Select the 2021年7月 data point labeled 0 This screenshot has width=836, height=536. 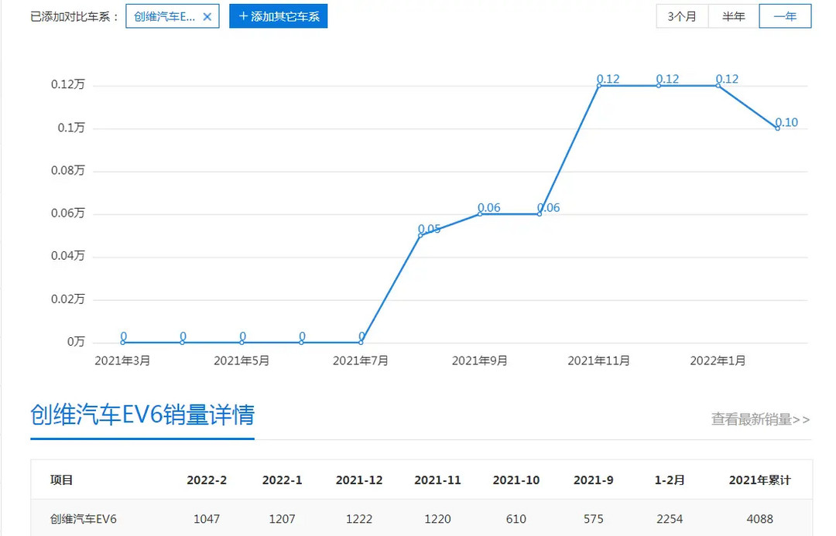point(361,342)
